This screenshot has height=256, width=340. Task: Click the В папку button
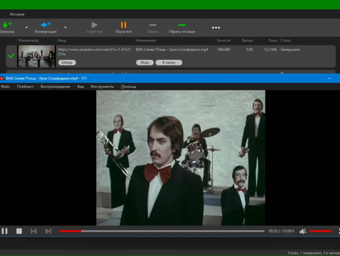pos(169,63)
